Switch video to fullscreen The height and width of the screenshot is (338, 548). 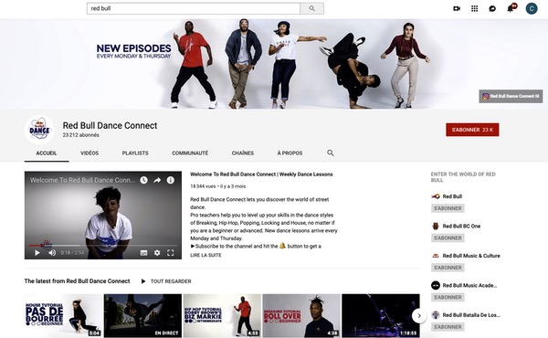pos(170,253)
